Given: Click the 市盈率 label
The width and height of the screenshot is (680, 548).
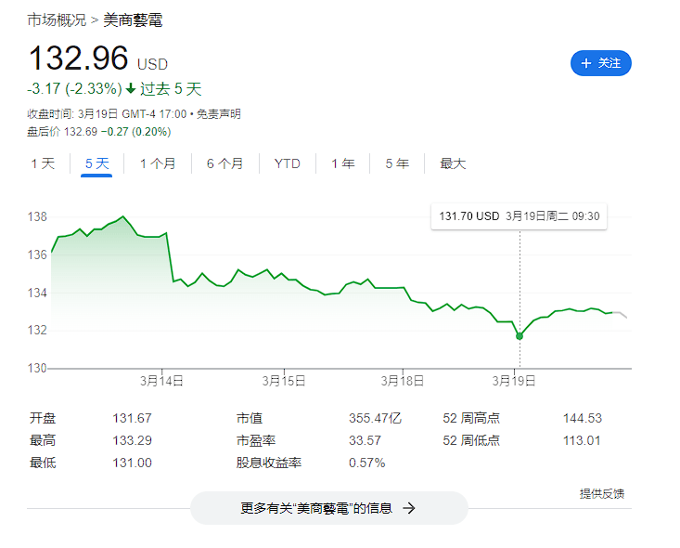Looking at the screenshot, I should [x=256, y=440].
